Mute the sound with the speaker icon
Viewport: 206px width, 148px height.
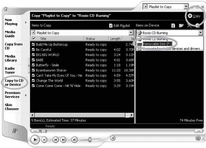point(75,140)
